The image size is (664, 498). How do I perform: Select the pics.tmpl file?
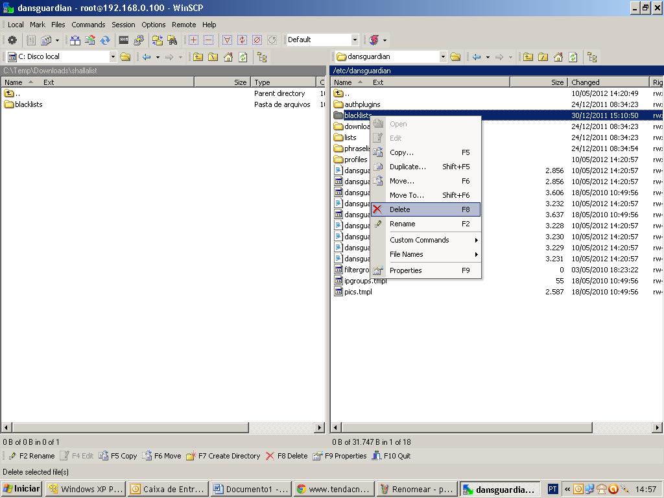point(353,292)
